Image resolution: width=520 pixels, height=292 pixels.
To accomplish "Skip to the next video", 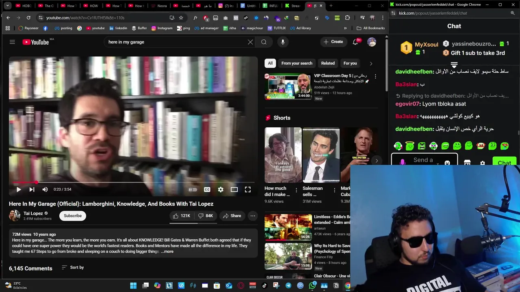I will 32,189.
